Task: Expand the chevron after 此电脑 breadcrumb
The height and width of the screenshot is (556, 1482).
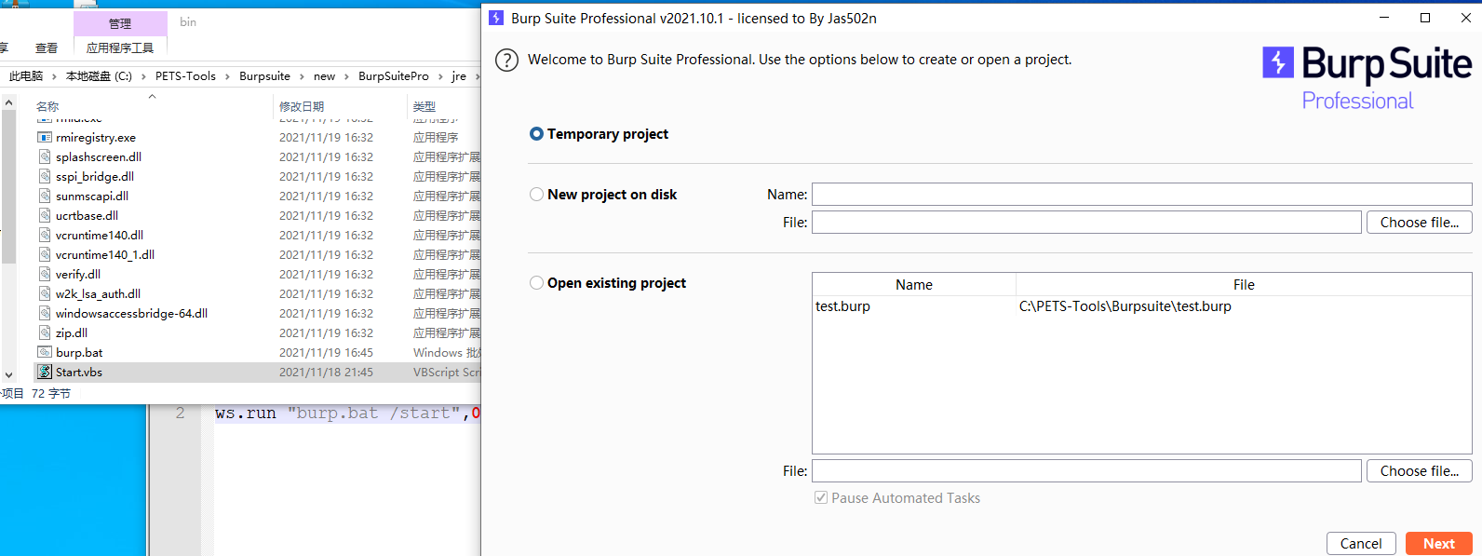Action: [x=54, y=76]
